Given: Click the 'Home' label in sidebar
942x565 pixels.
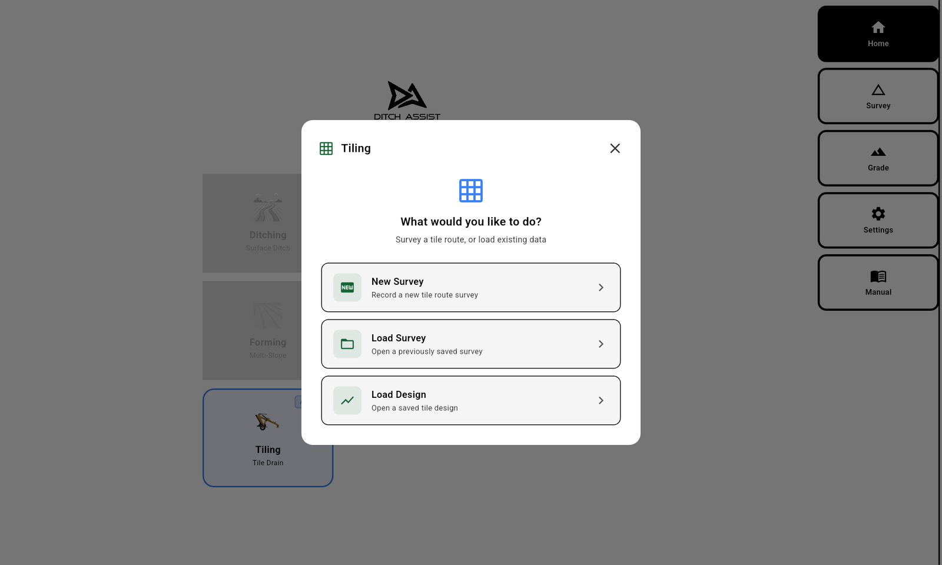Looking at the screenshot, I should (x=878, y=44).
